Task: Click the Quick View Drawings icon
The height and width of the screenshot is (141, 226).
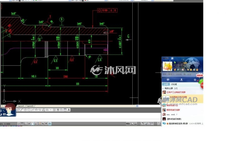Action: [136, 124]
